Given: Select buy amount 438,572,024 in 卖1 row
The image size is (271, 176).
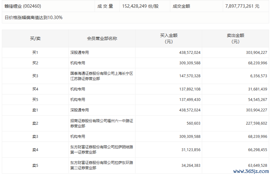Looking at the screenshot, I should click(190, 110).
